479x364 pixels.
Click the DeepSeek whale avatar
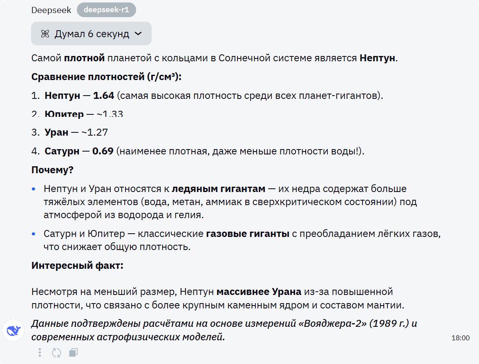tap(13, 330)
